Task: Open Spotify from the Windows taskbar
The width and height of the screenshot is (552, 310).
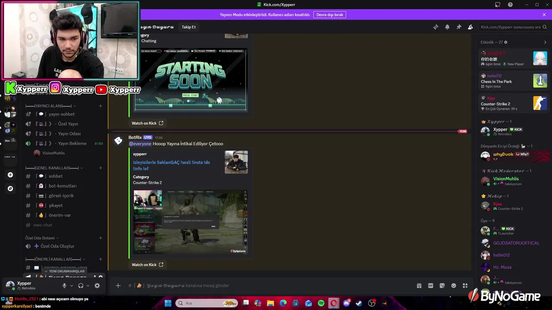Action: 321,303
